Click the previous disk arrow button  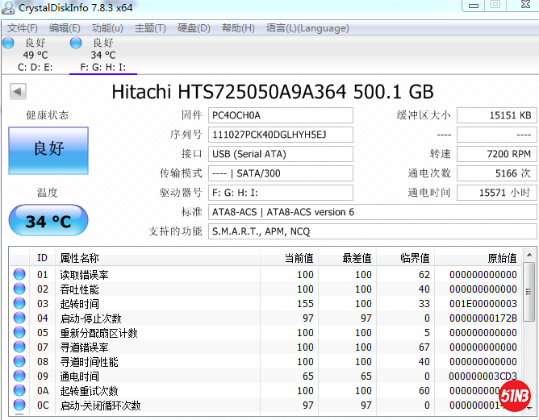(x=17, y=91)
